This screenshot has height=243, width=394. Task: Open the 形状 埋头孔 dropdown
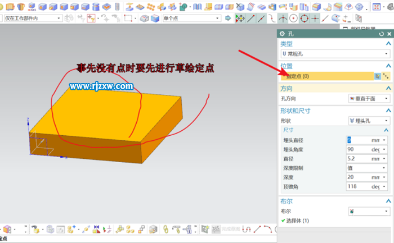(x=369, y=121)
